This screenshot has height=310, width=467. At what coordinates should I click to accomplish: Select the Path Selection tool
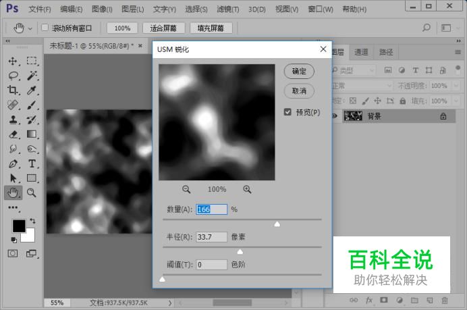[x=13, y=178]
